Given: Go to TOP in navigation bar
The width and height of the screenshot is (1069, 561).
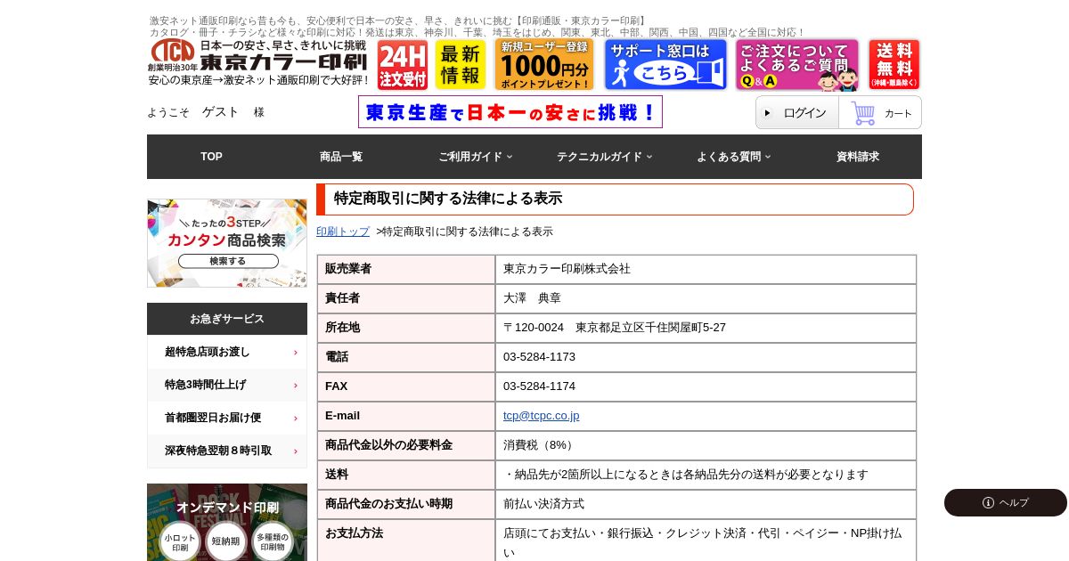Looking at the screenshot, I should coord(211,157).
